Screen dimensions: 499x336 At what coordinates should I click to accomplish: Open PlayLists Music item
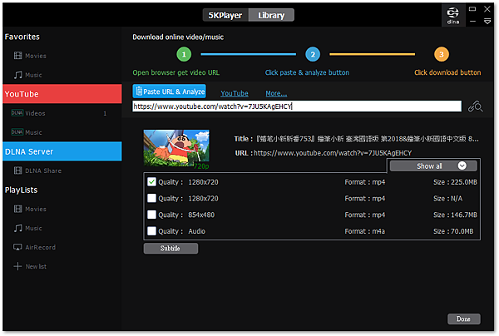point(33,228)
